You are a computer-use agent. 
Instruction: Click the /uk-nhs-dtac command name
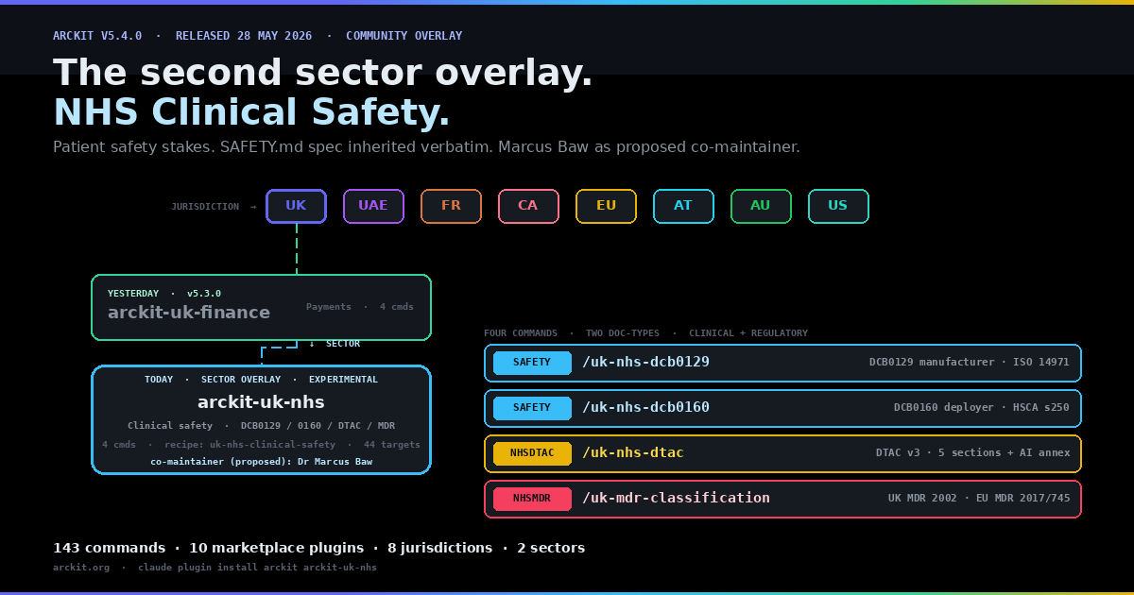point(633,453)
